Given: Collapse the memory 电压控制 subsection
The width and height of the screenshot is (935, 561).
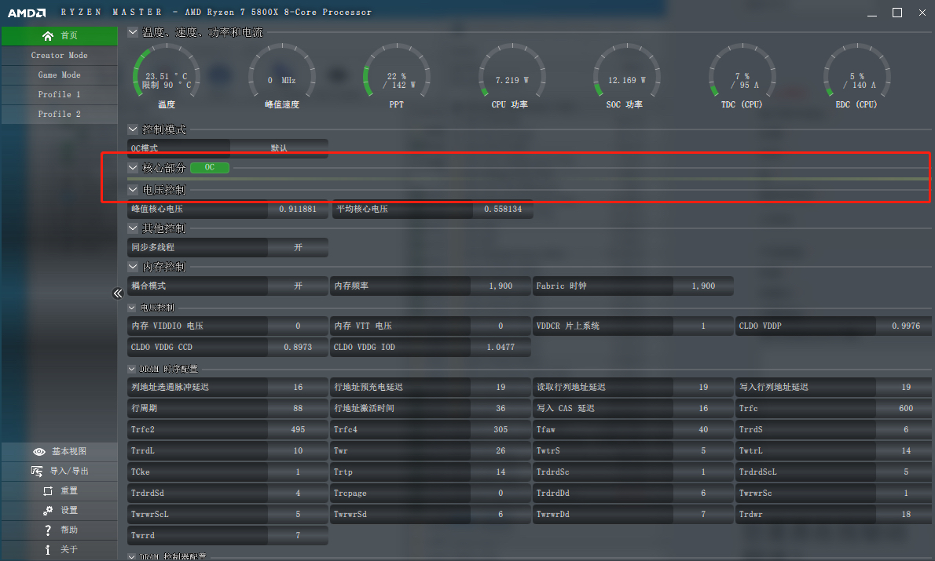Looking at the screenshot, I should tap(132, 308).
